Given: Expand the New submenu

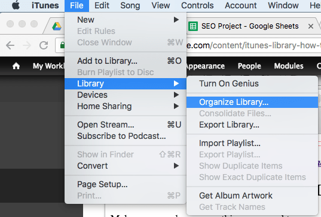Looking at the screenshot, I should coord(126,20).
